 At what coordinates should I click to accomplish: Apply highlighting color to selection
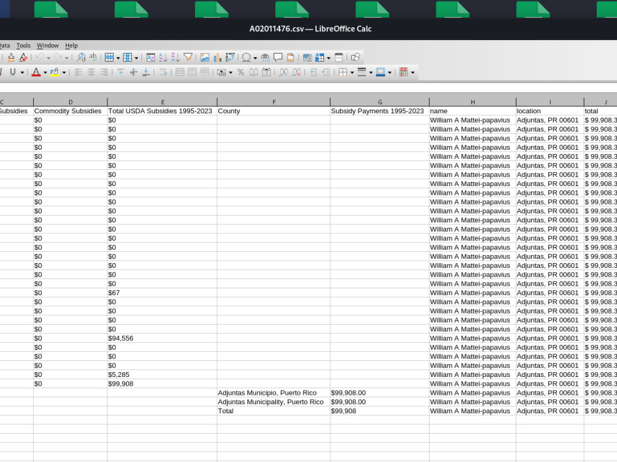click(54, 71)
